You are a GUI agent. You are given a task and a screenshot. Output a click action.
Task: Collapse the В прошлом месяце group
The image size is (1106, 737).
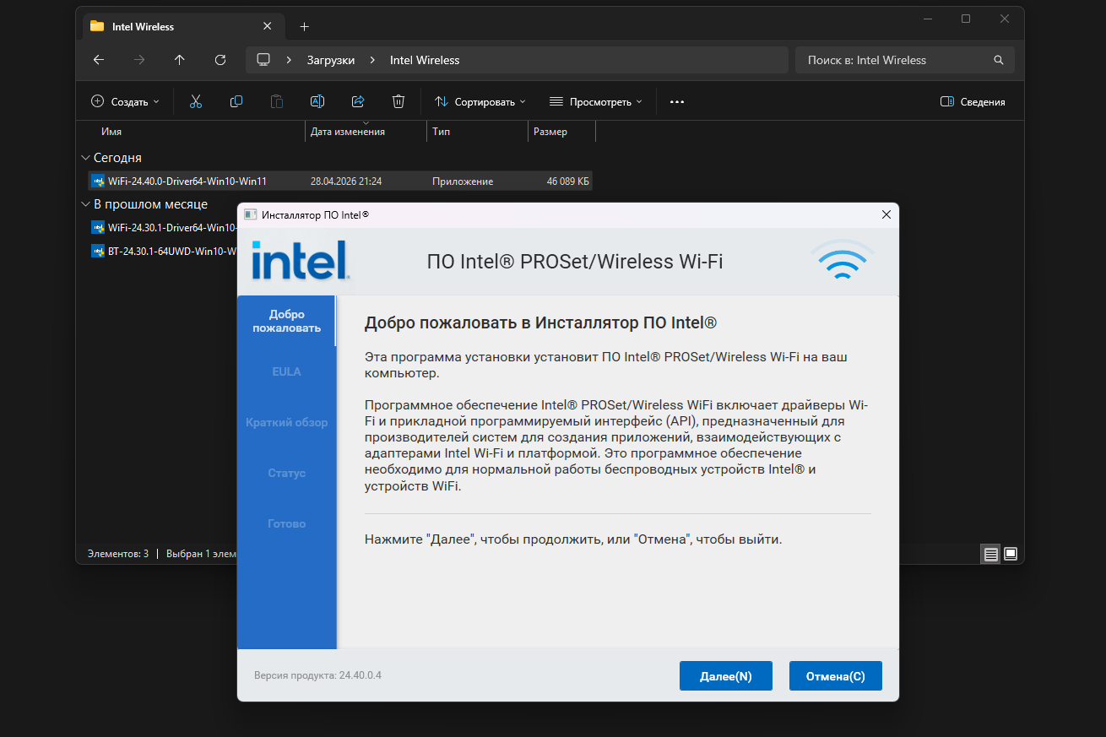click(x=85, y=203)
